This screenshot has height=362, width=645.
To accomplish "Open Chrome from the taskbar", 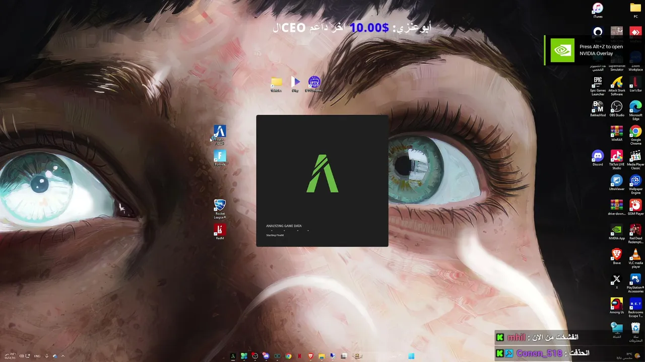I will pyautogui.click(x=288, y=356).
